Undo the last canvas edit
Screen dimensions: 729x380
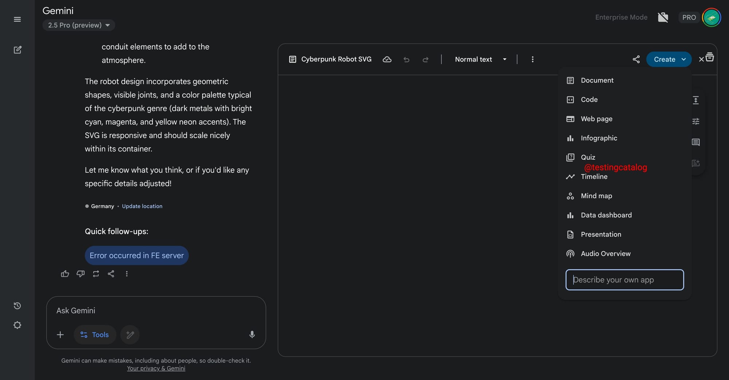(x=406, y=59)
